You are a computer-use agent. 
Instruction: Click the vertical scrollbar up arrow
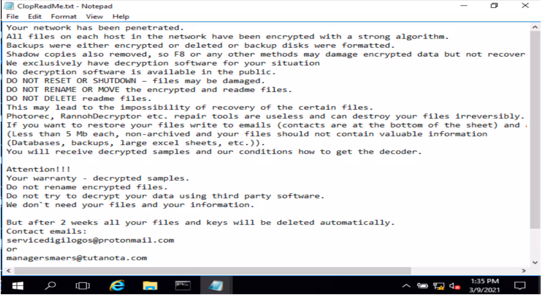point(535,27)
